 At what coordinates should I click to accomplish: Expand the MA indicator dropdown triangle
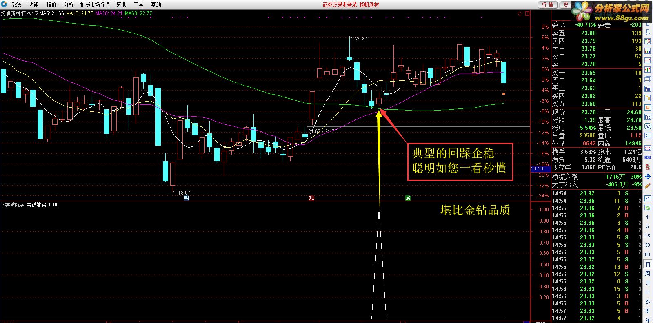(37, 13)
